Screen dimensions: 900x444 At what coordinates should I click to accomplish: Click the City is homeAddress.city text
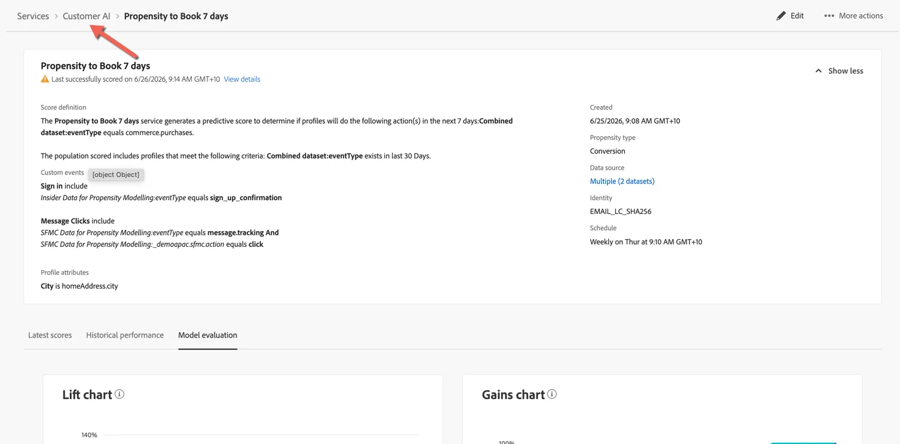coord(80,286)
